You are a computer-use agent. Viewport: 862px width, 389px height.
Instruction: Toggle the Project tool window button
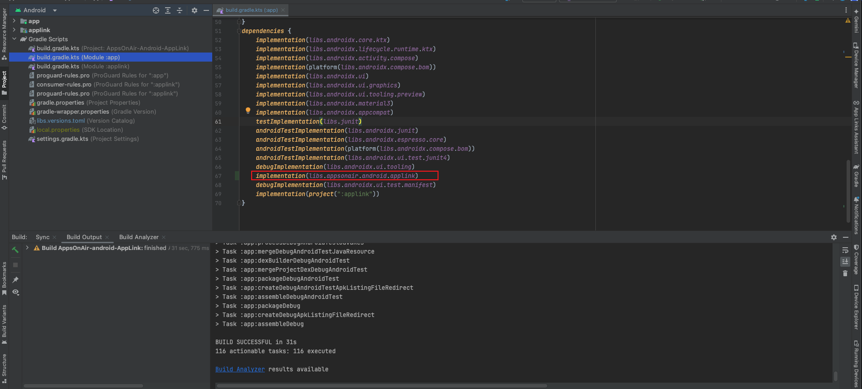coord(4,82)
